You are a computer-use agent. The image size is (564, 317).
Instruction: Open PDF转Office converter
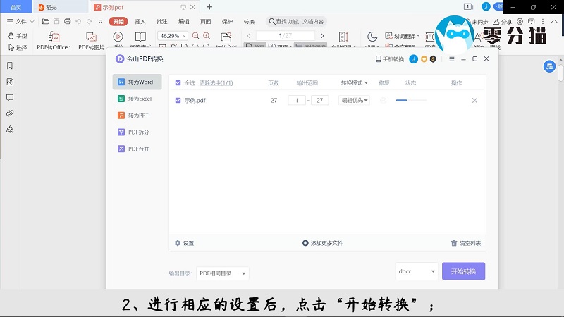click(x=54, y=40)
